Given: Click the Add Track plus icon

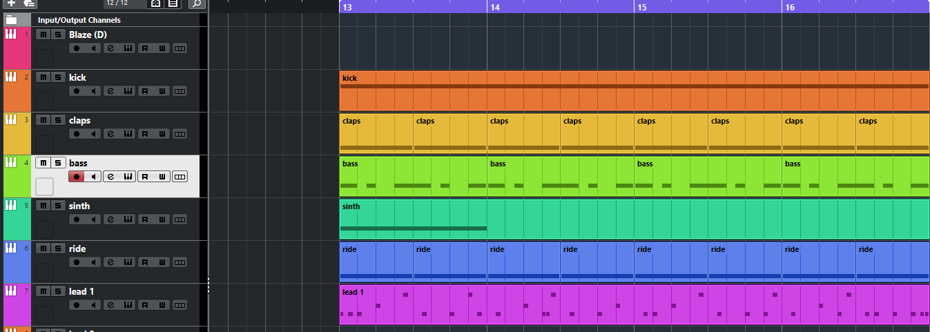Looking at the screenshot, I should click(11, 3).
